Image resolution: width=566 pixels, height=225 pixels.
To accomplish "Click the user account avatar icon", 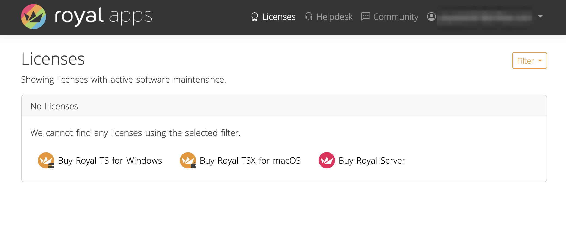I will pyautogui.click(x=431, y=17).
